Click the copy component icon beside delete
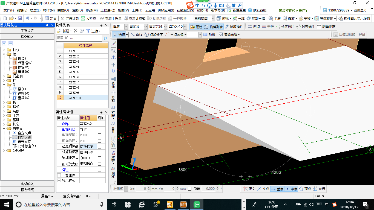 tap(82, 31)
